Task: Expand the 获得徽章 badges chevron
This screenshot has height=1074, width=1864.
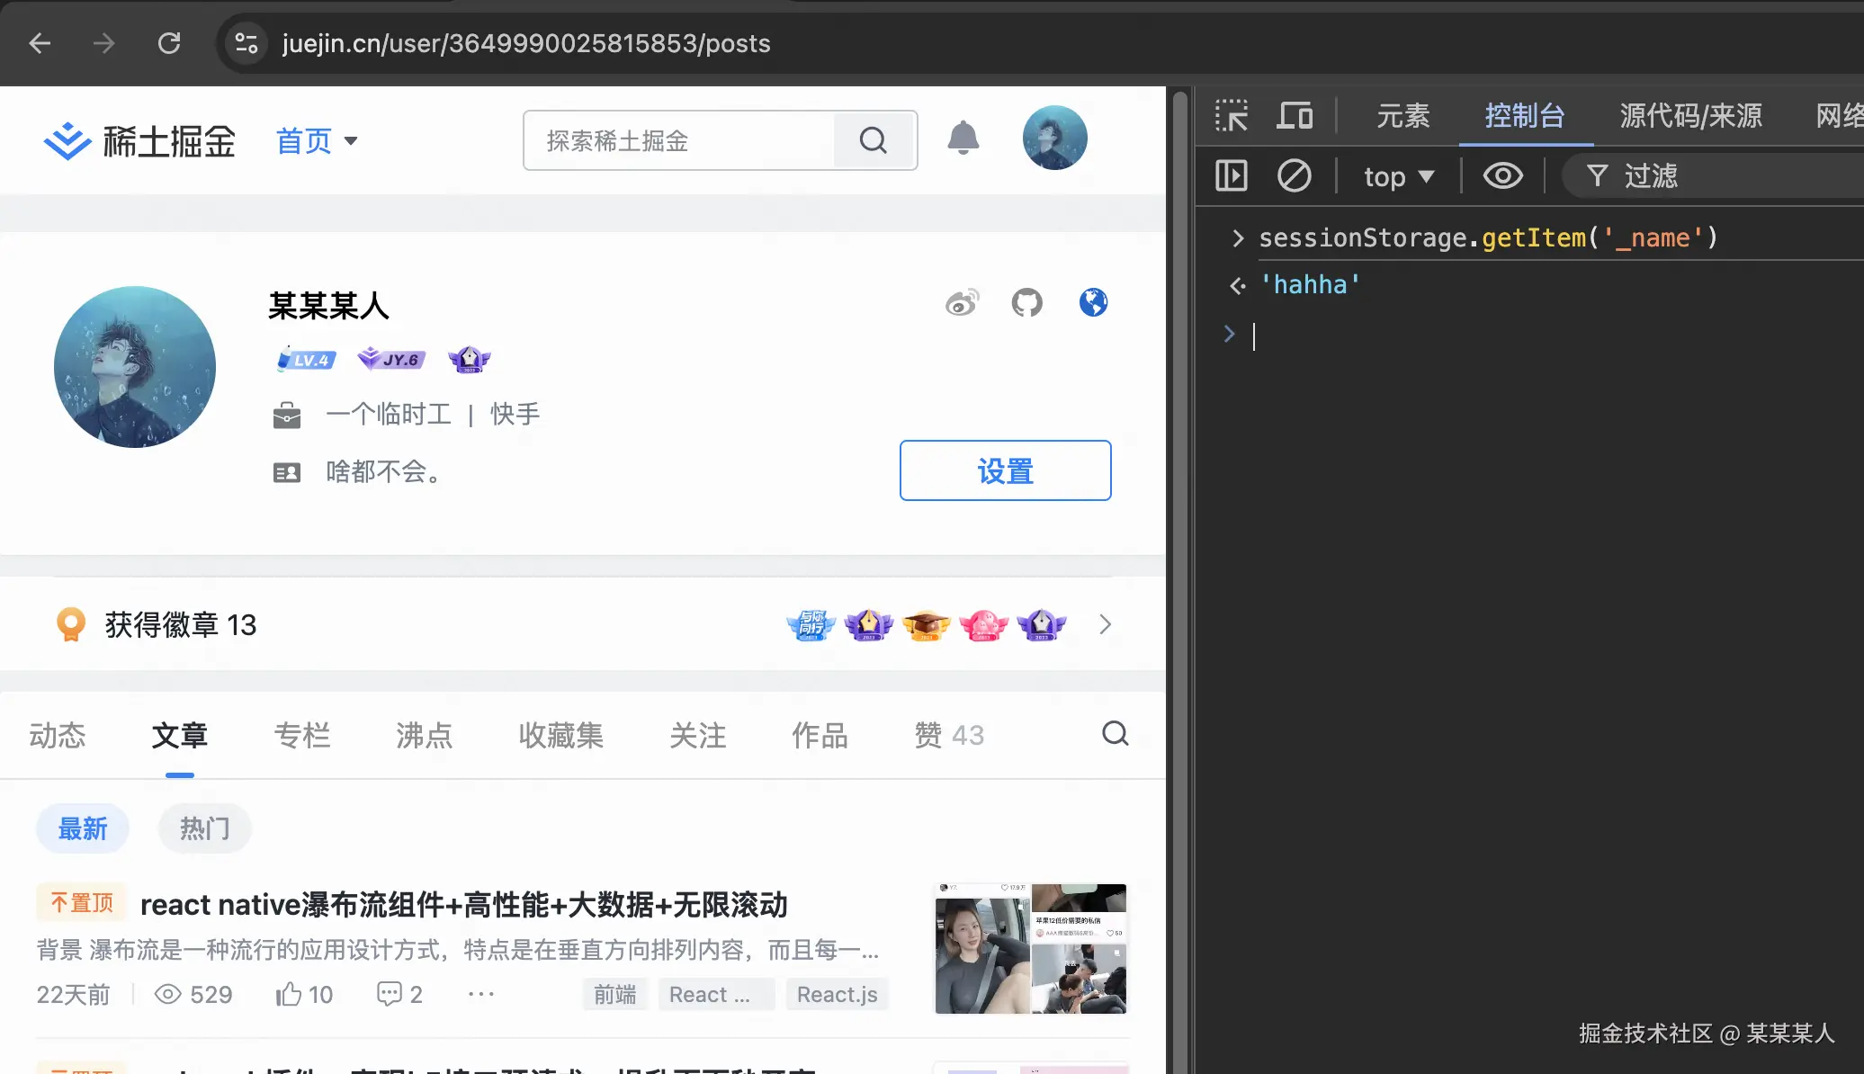Action: (1105, 624)
